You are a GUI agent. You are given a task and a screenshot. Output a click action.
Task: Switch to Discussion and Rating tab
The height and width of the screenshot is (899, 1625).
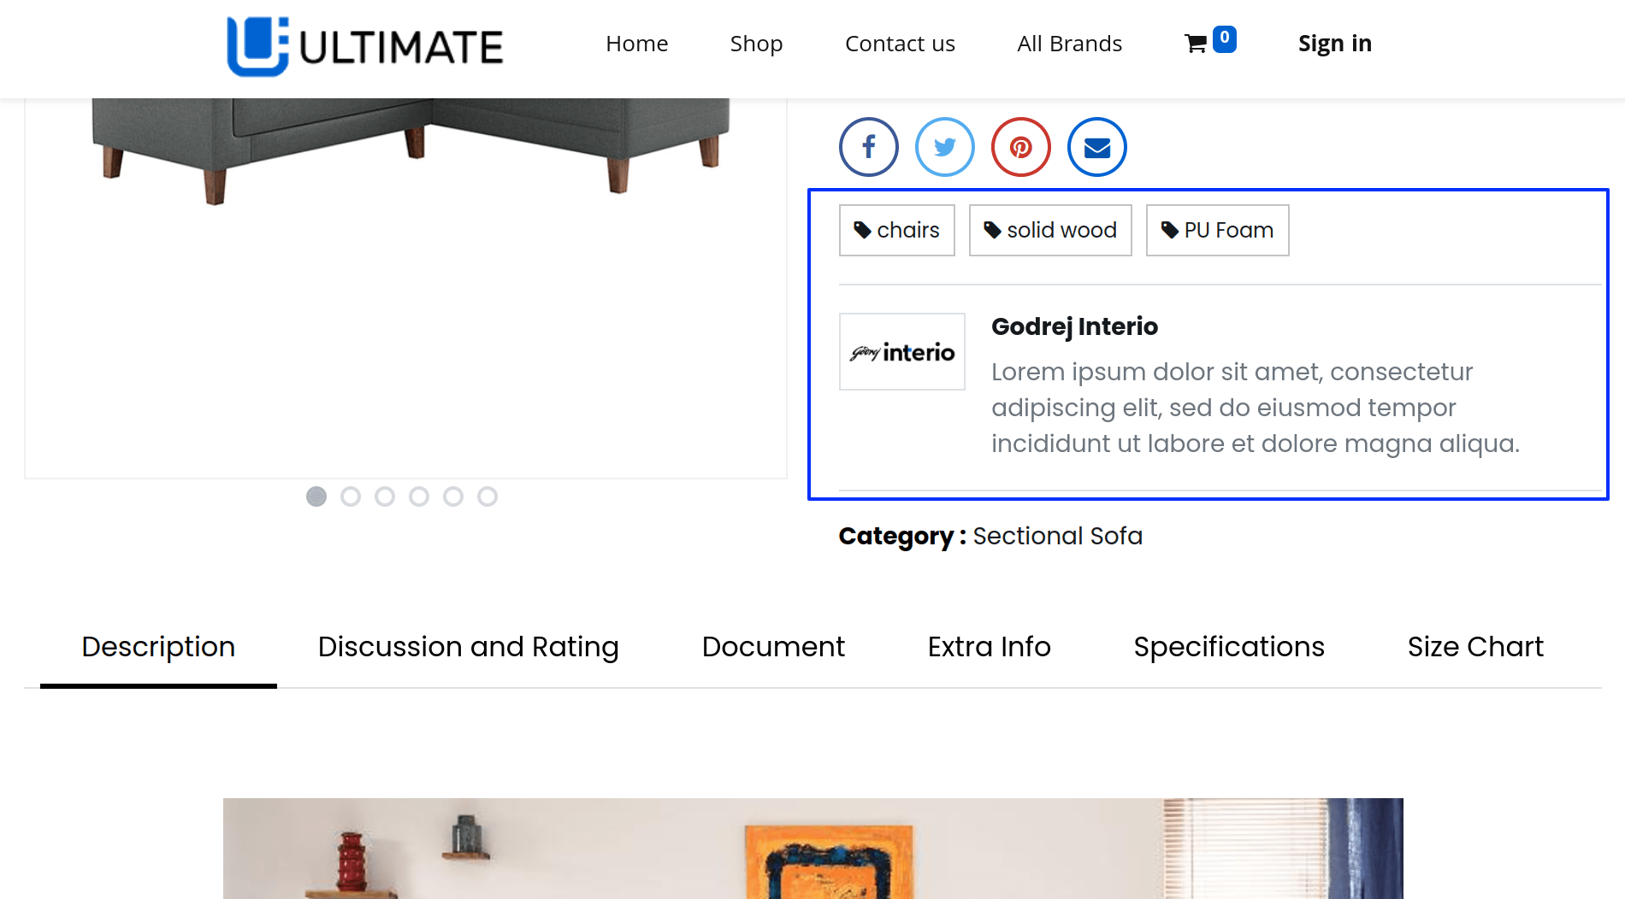(x=468, y=647)
